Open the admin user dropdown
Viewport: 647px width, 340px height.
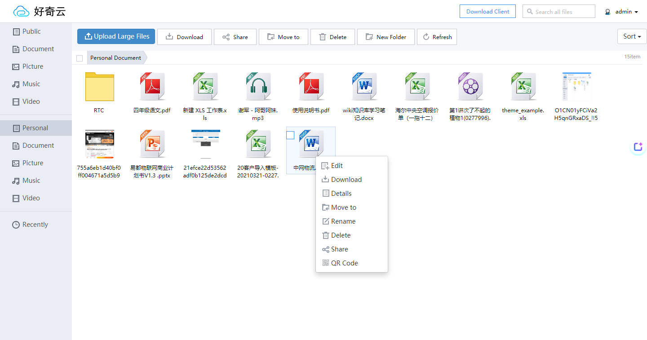pos(622,12)
